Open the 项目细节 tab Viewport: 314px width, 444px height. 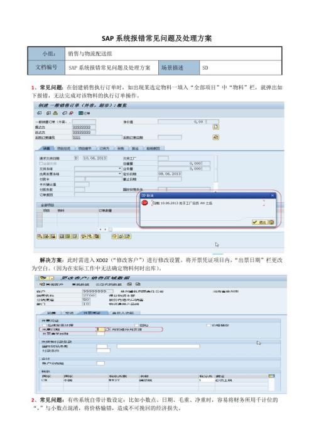pyautogui.click(x=85, y=148)
